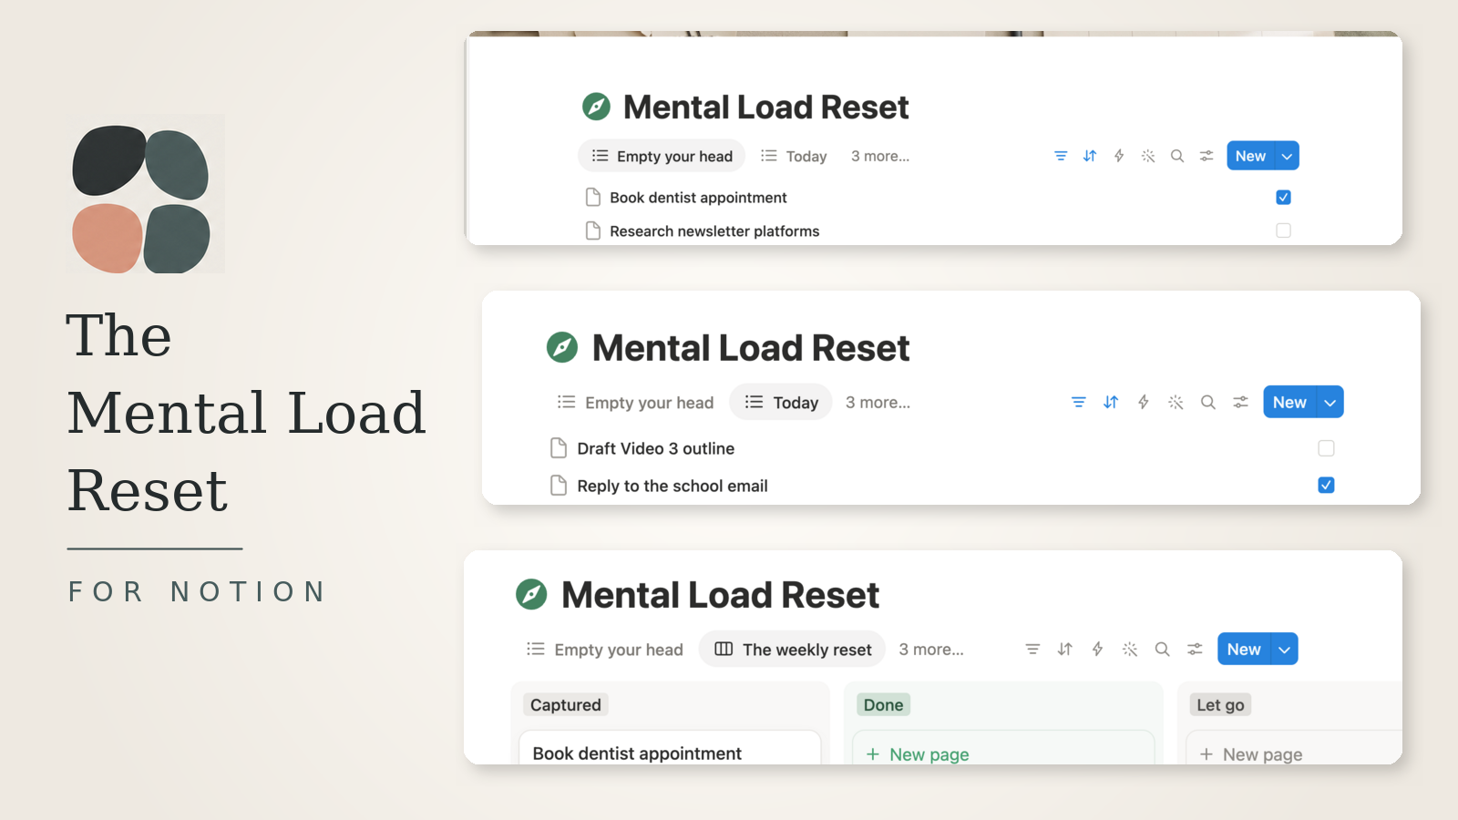This screenshot has width=1458, height=820.
Task: Click page icon beside Research newsletter platforms
Action: [593, 231]
